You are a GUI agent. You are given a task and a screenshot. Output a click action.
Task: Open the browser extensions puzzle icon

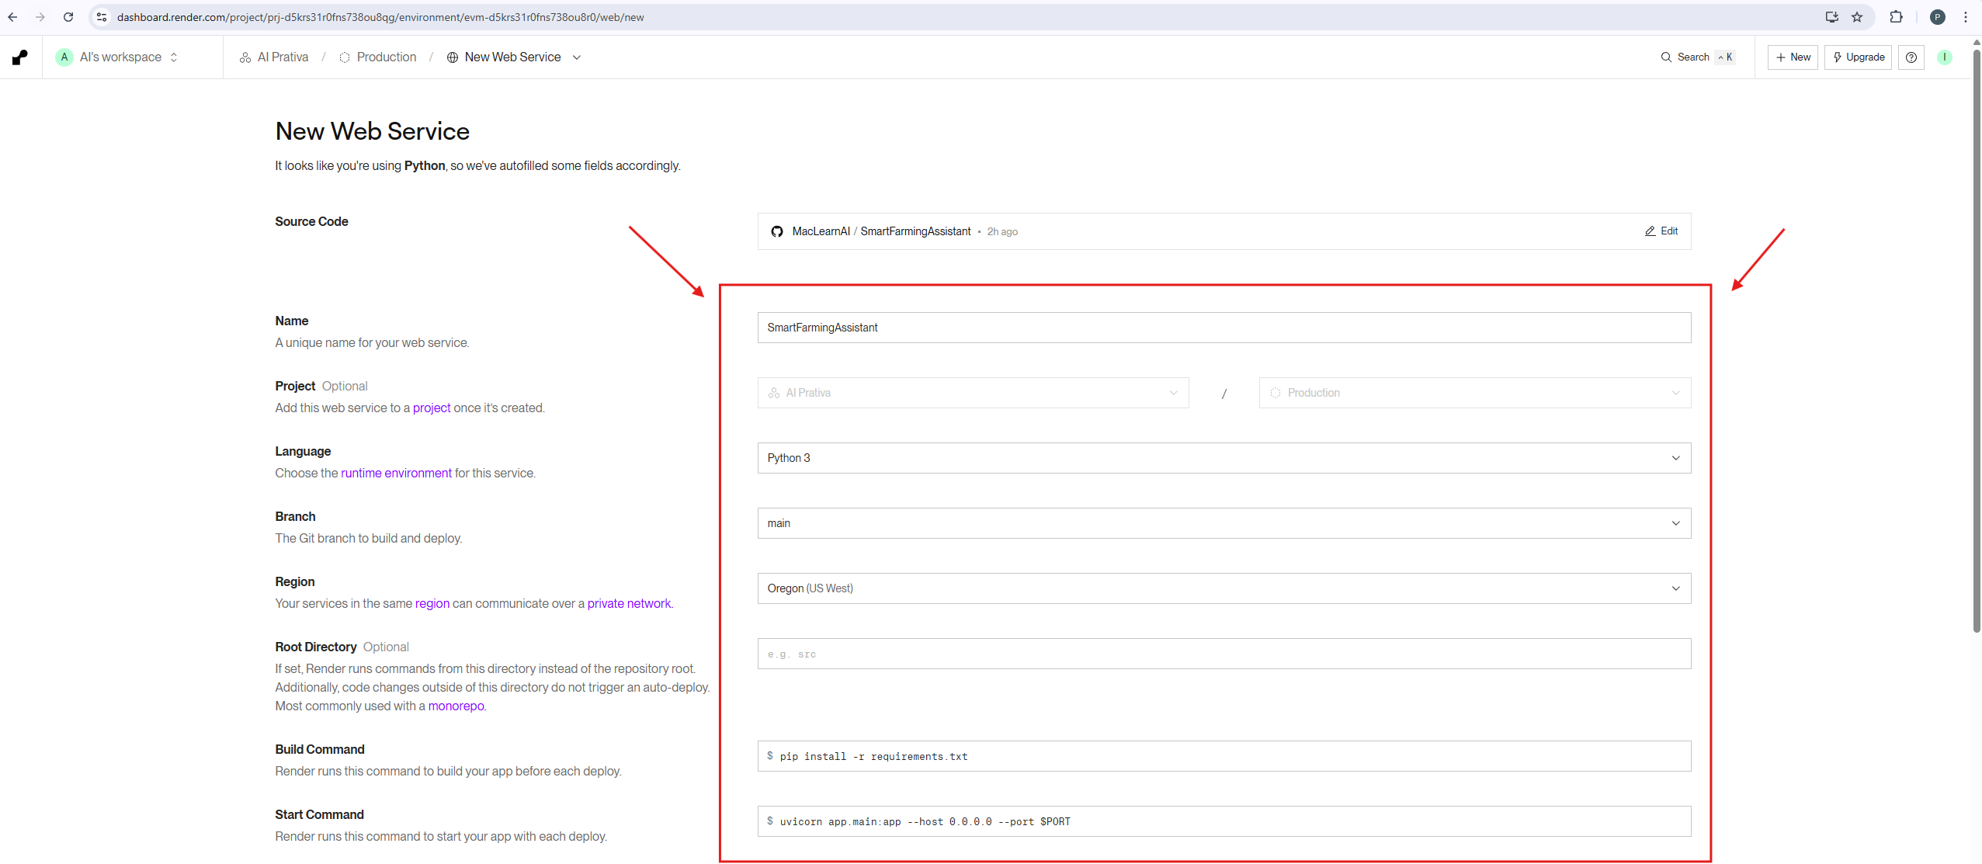pos(1896,17)
